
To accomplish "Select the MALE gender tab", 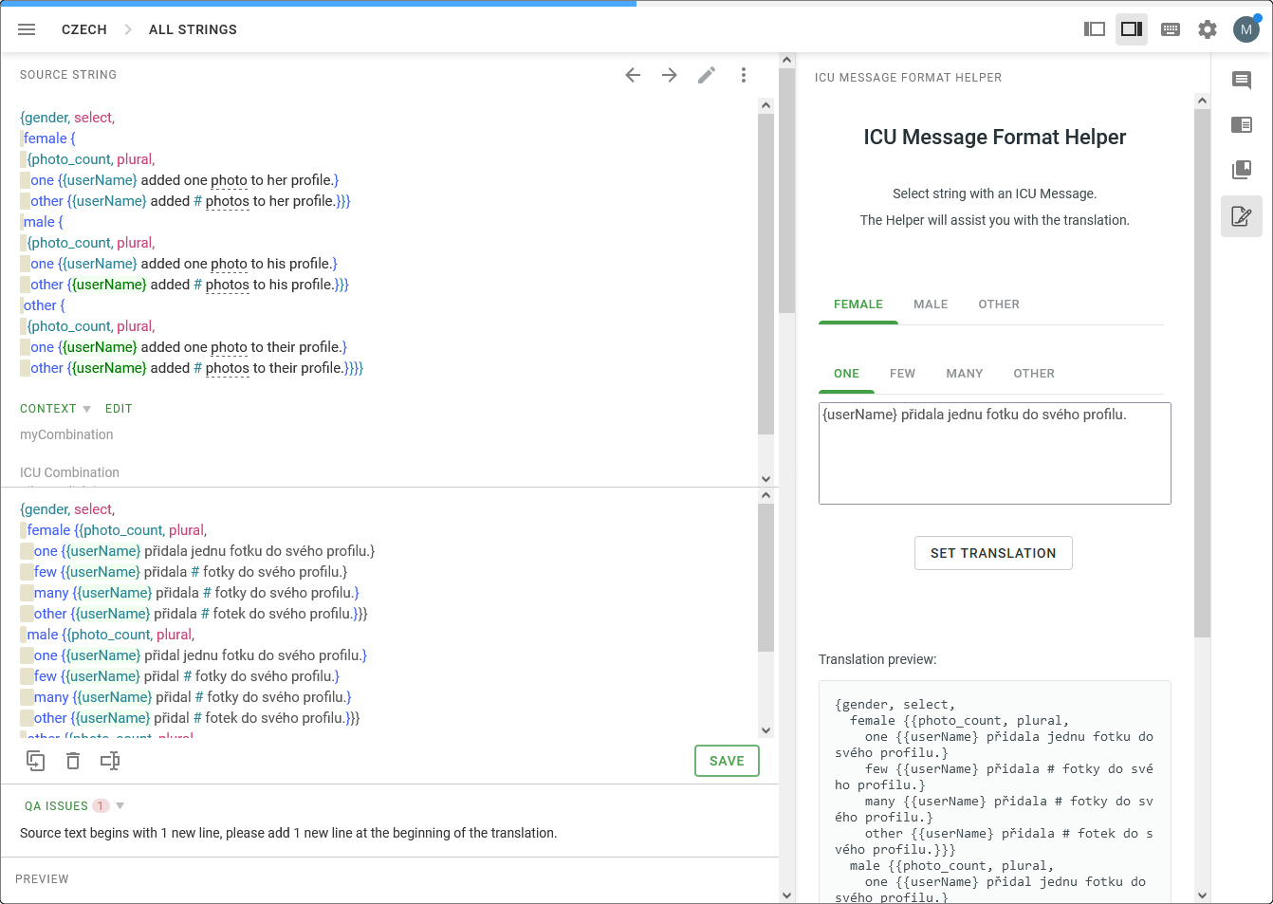I will click(931, 304).
